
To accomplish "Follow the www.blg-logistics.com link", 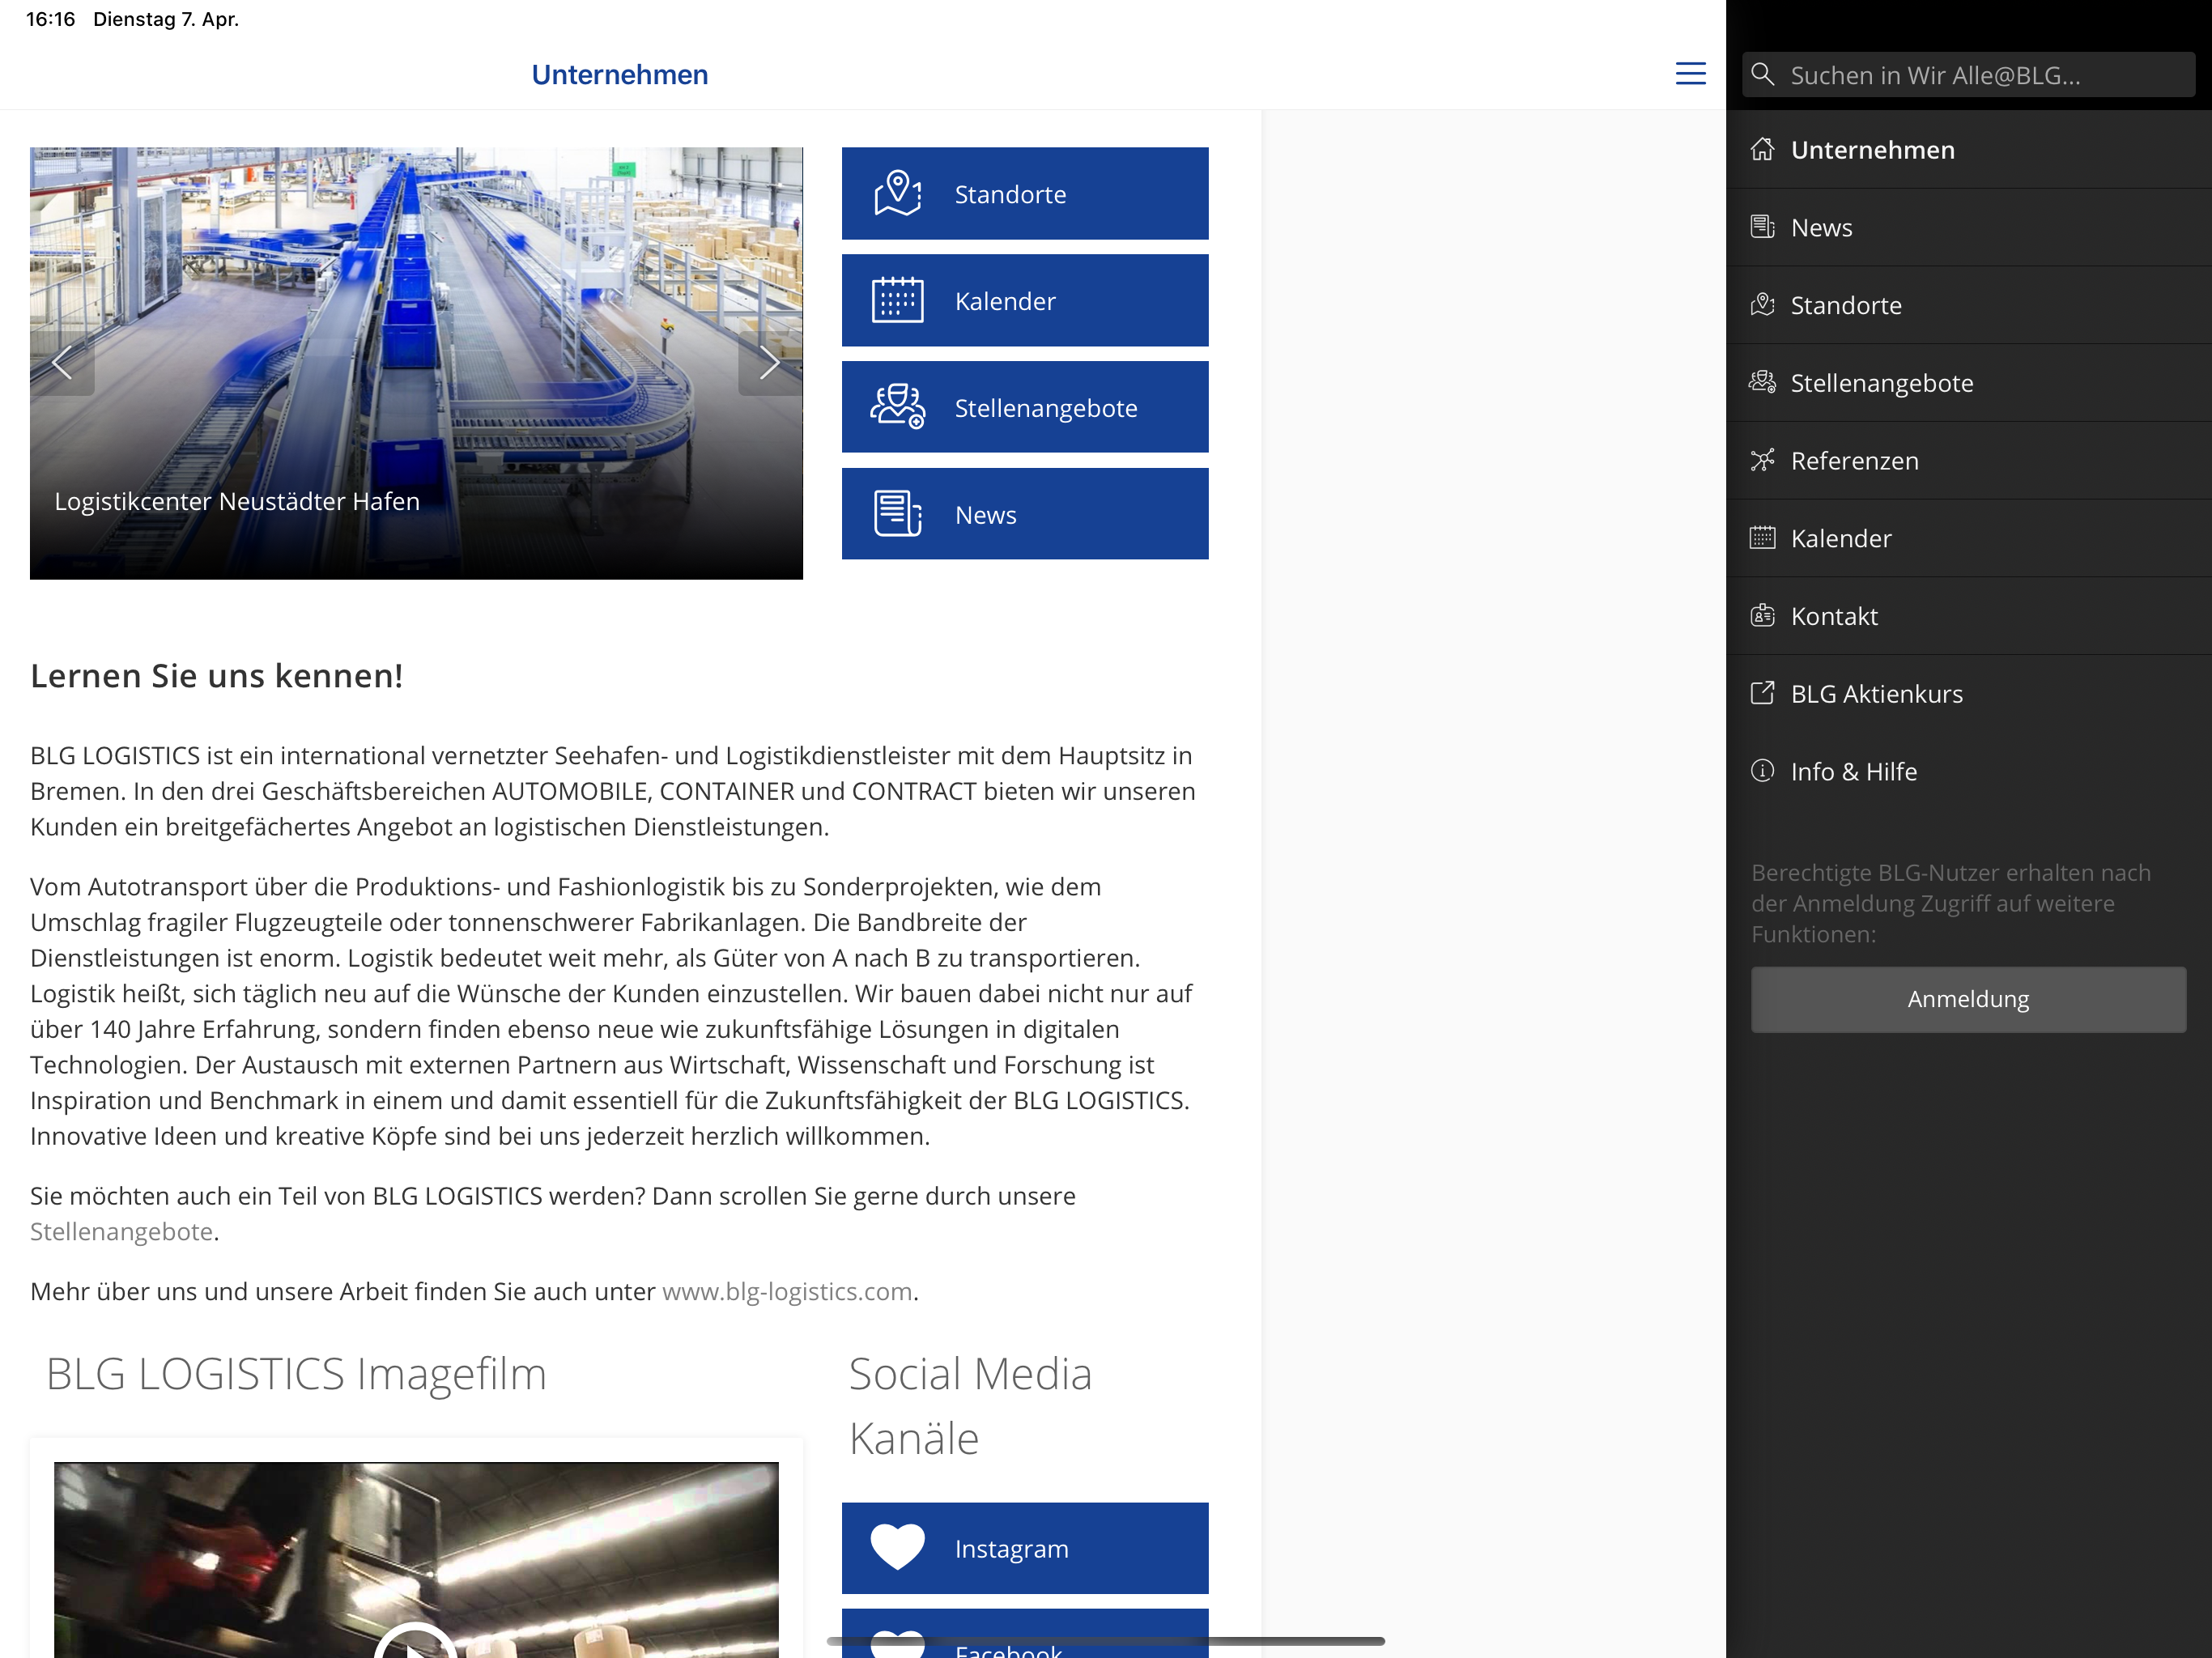I will pos(787,1291).
